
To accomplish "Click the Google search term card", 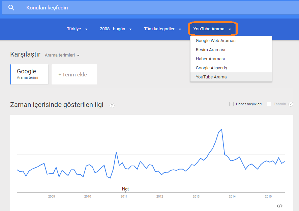I will tap(29, 74).
